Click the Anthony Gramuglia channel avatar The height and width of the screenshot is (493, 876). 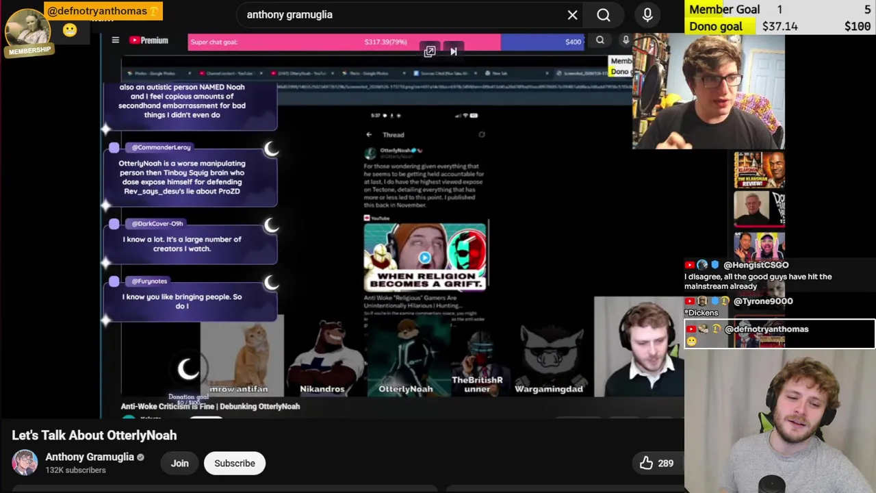(x=25, y=463)
